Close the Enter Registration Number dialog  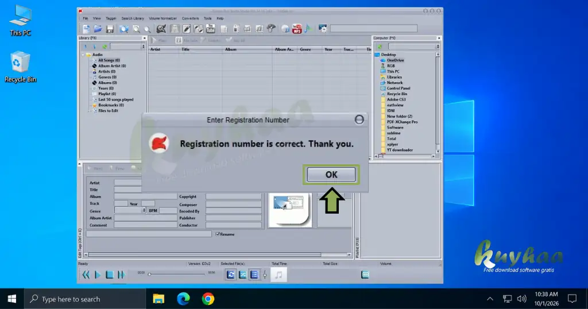tap(359, 119)
